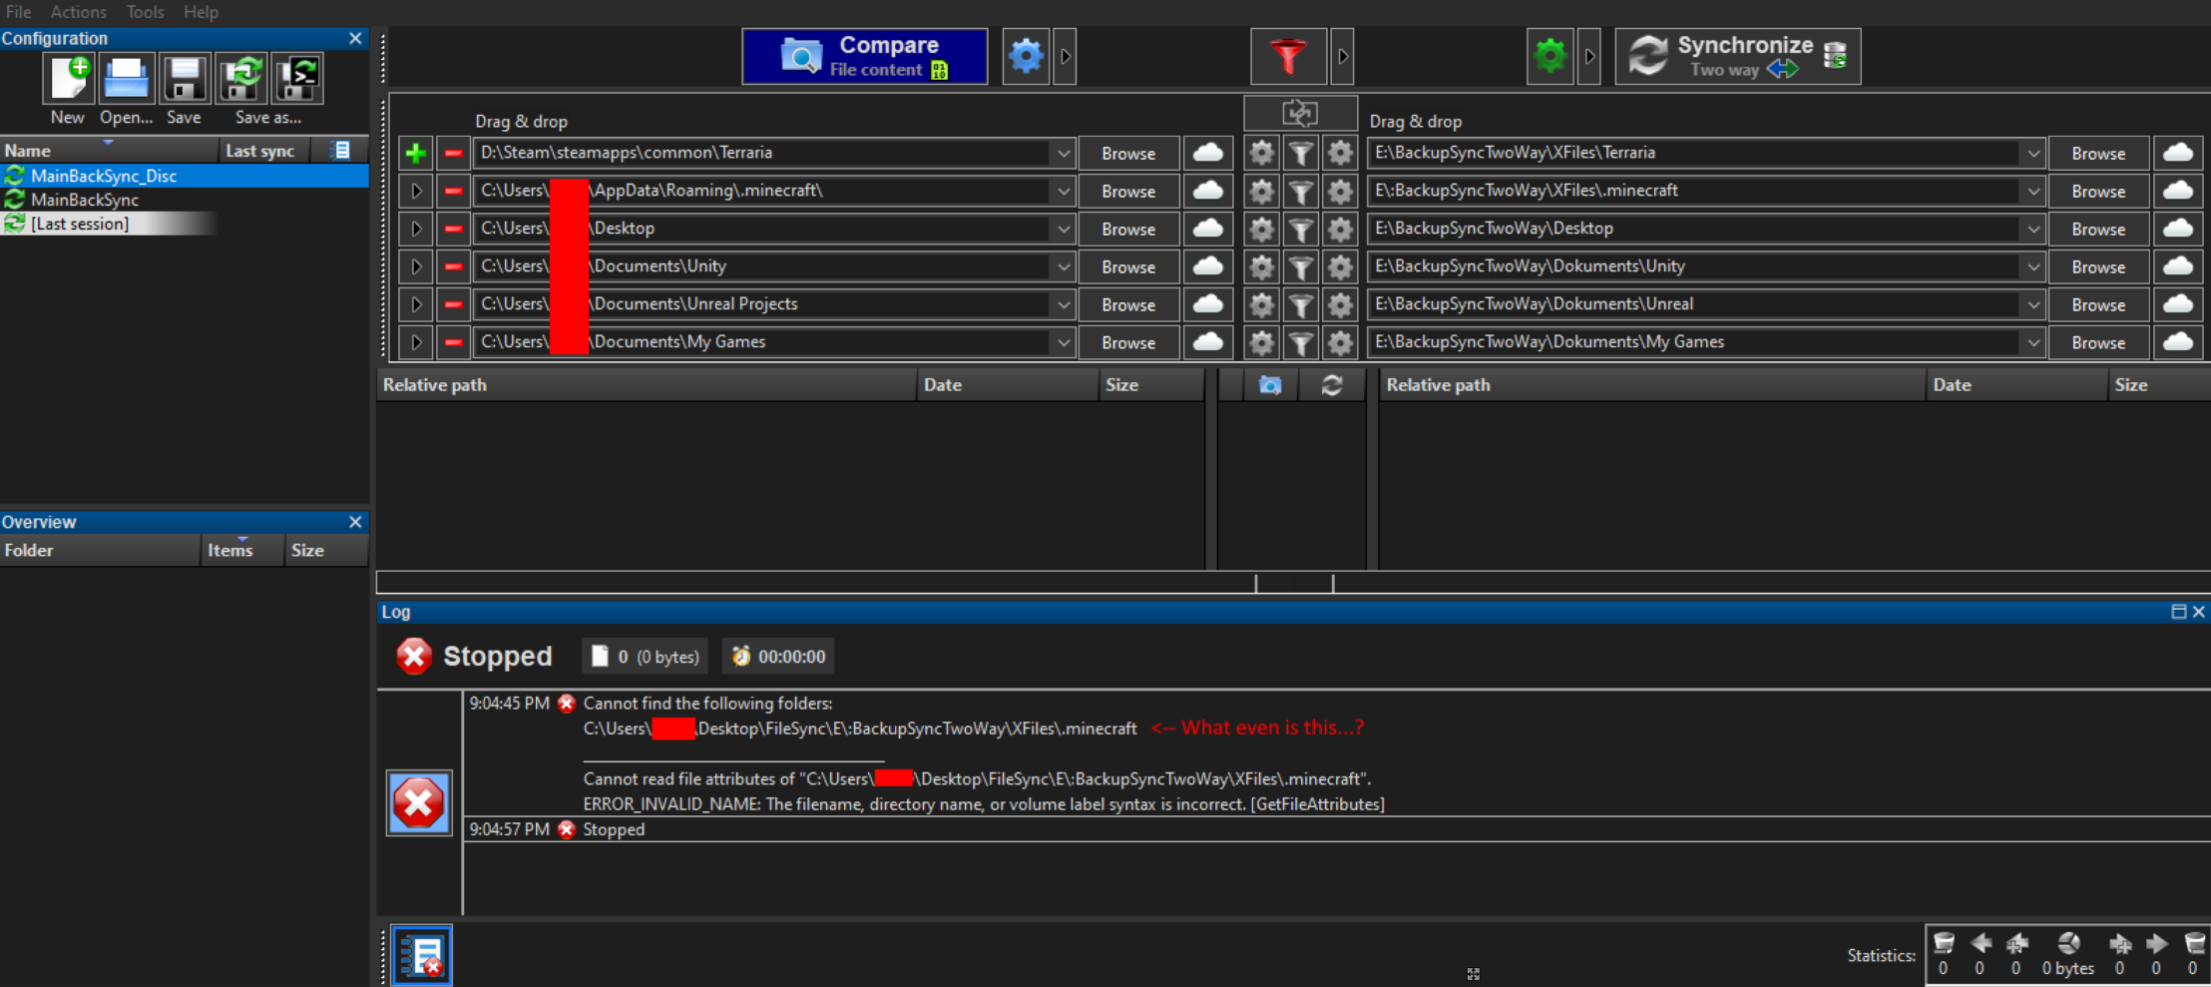Add a folder pair with the green plus

pos(416,153)
